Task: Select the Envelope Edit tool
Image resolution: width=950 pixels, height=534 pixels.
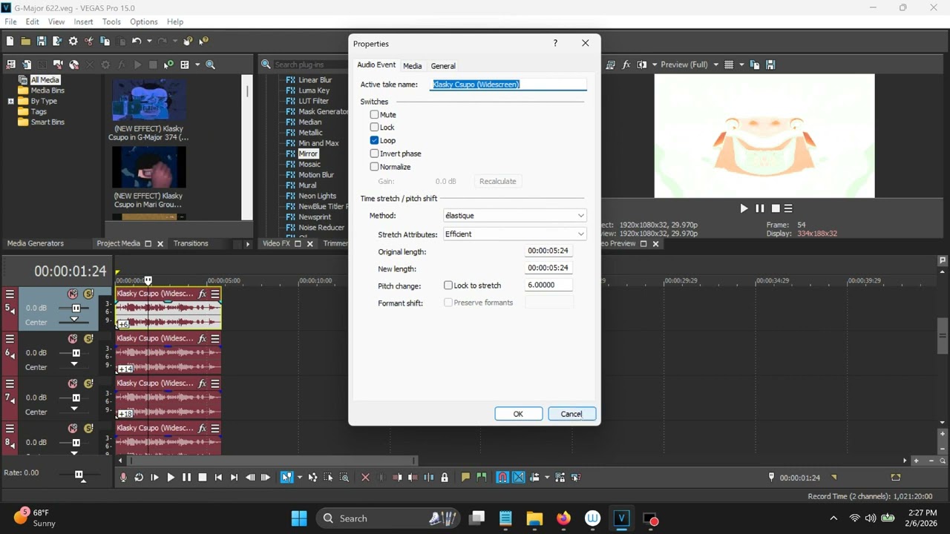Action: 312,478
